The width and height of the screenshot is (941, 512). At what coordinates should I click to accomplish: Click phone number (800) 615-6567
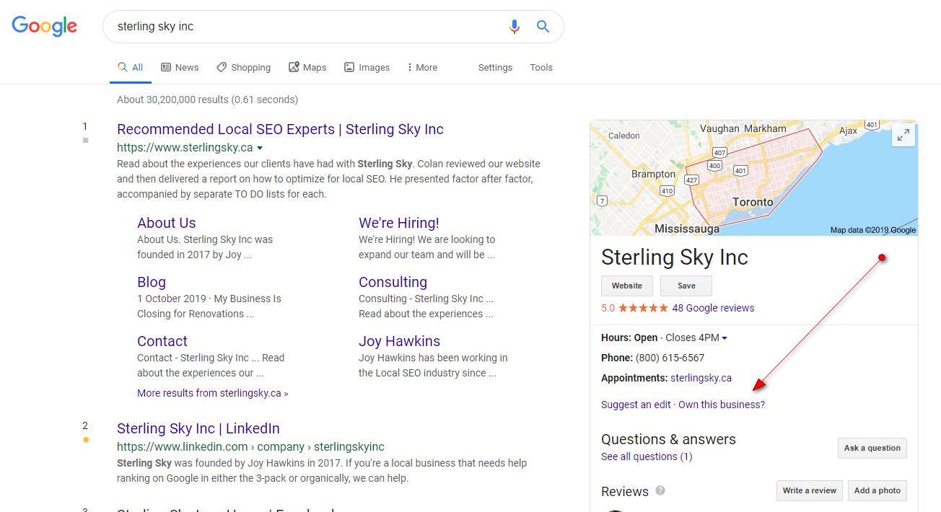(x=670, y=358)
